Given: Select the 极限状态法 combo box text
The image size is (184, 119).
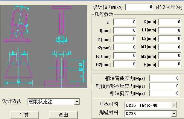Looking at the screenshot, I should pos(40,102).
